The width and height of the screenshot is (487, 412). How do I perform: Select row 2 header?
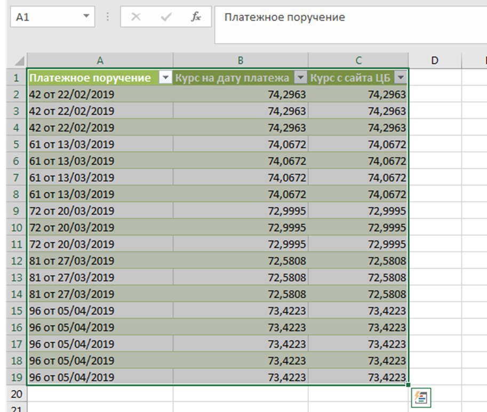click(17, 94)
